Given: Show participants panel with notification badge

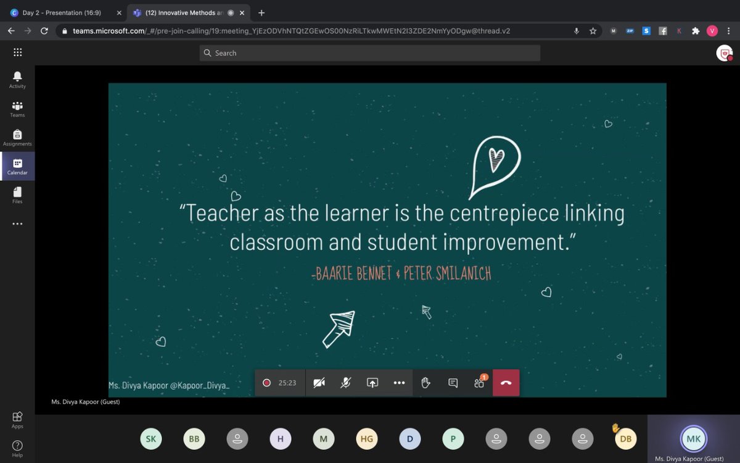Looking at the screenshot, I should pos(480,383).
